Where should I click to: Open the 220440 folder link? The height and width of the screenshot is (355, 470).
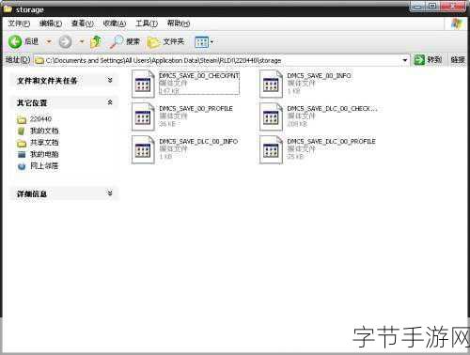[40, 119]
